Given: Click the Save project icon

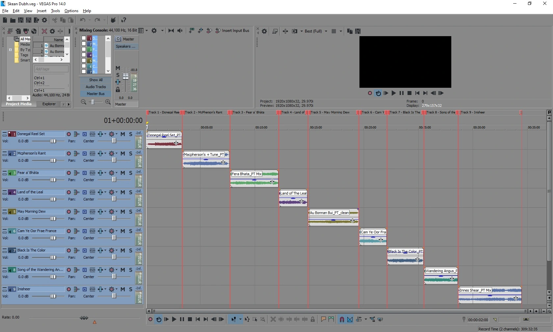Looking at the screenshot, I should [20, 20].
